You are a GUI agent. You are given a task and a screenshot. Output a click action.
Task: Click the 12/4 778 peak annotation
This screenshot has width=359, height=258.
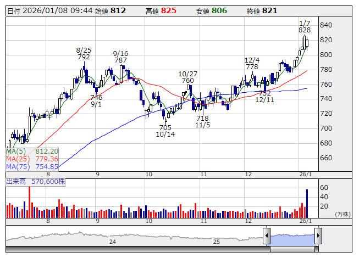pyautogui.click(x=252, y=64)
